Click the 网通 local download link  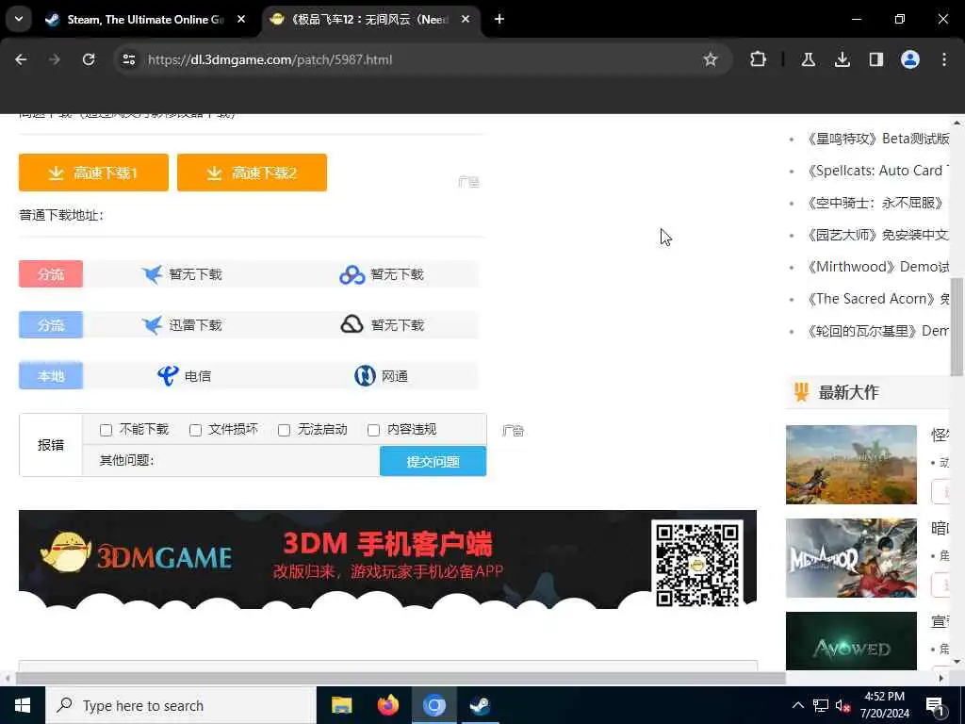coord(381,375)
